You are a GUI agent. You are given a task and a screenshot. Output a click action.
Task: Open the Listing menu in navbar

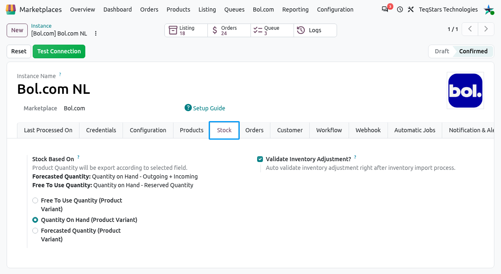[207, 9]
